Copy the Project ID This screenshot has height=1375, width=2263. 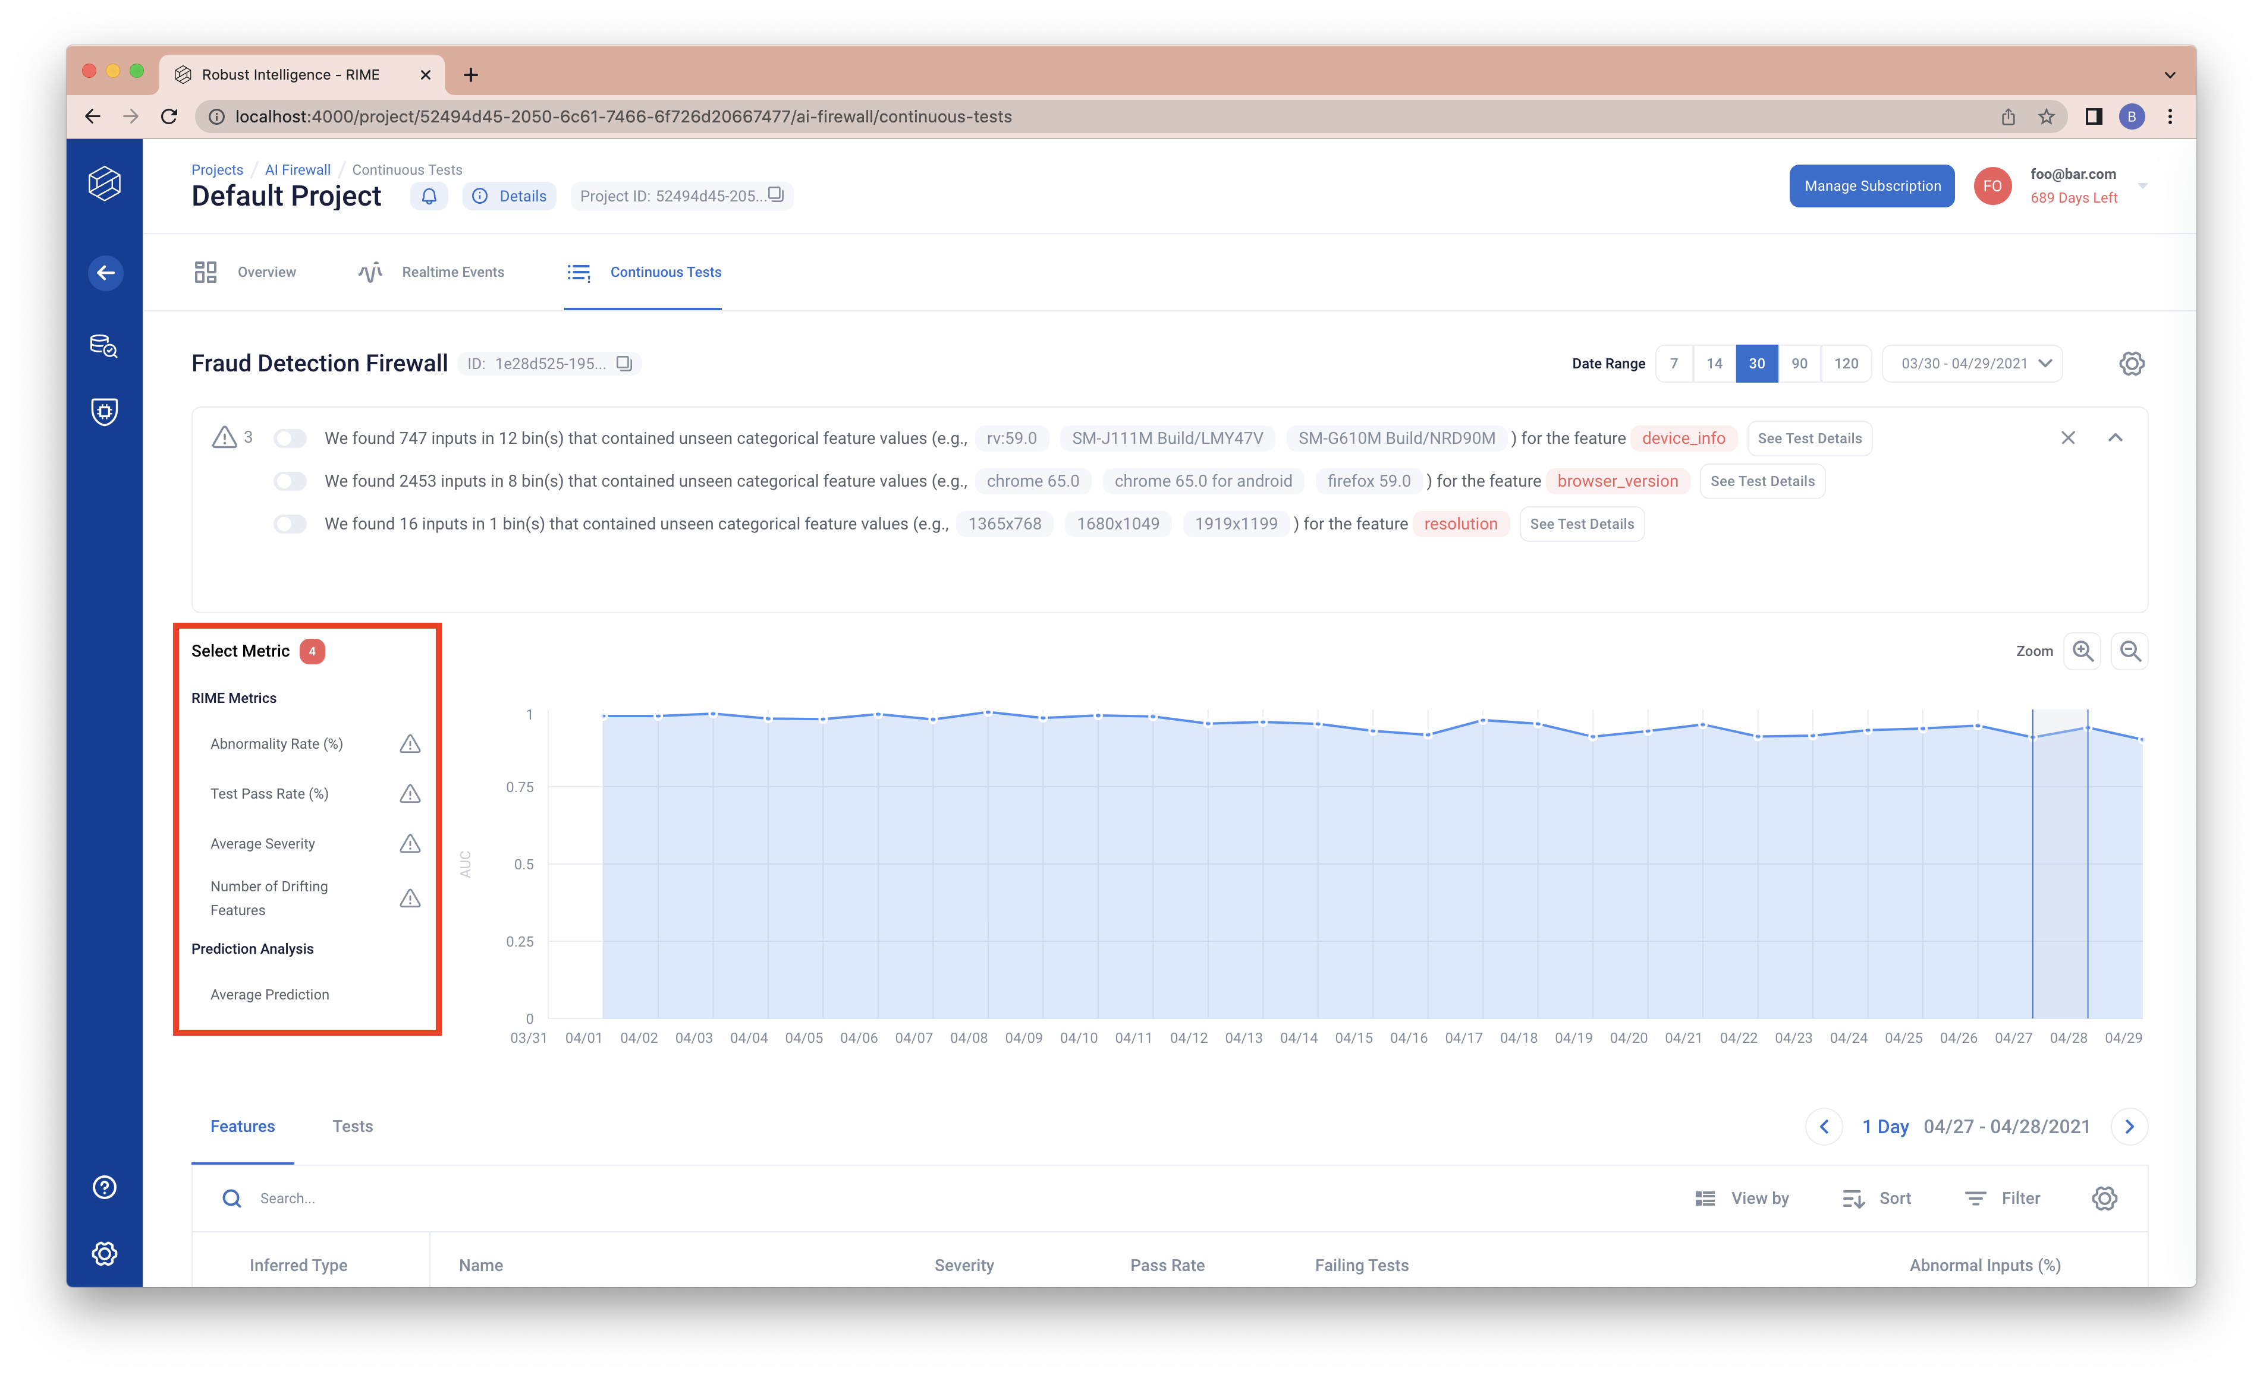[776, 194]
